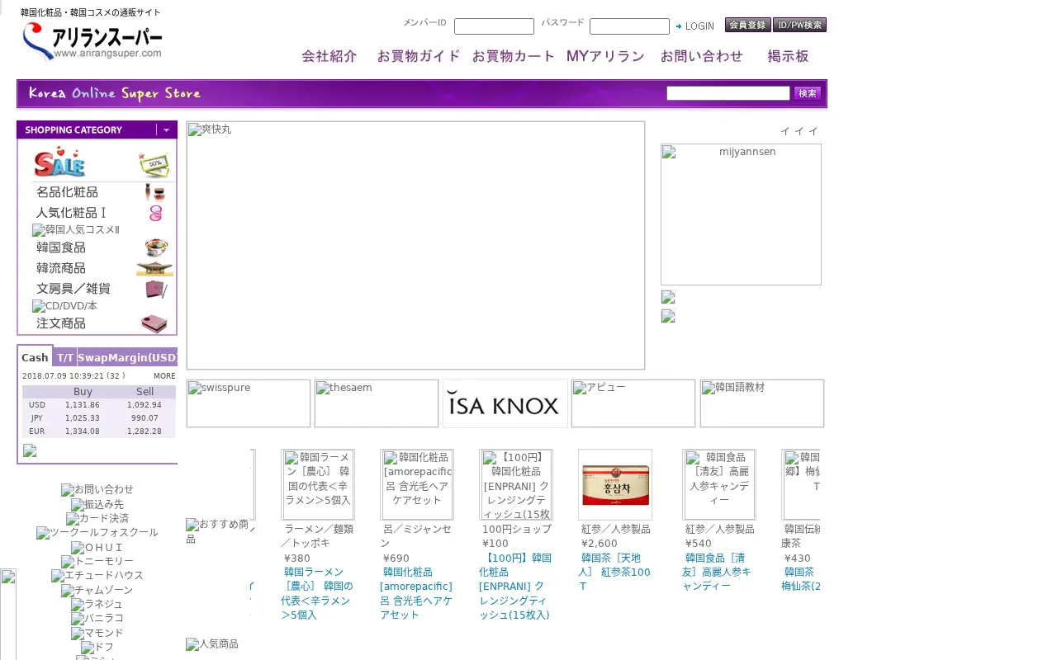1057x660 pixels.
Task: Open the 名品化粧品 category
Action: [x=102, y=192]
